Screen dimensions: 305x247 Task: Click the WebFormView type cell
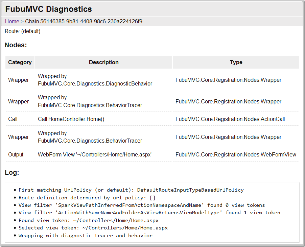click(236, 154)
